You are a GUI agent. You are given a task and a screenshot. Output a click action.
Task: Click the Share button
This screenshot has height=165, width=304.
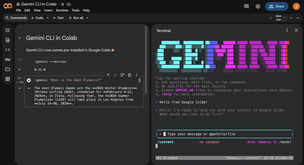tap(277, 6)
